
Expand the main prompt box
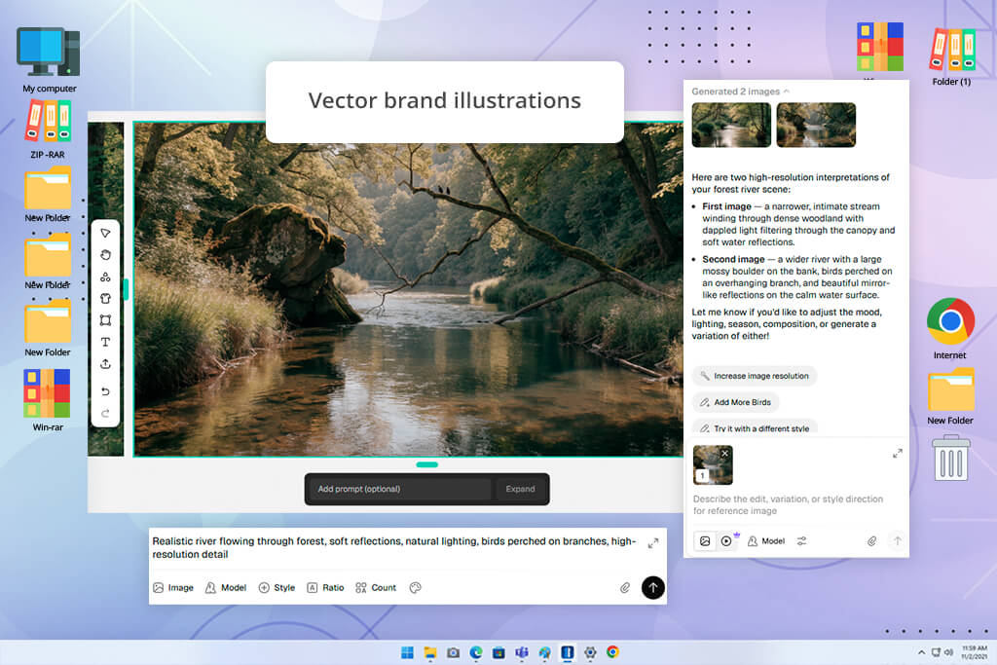[653, 543]
